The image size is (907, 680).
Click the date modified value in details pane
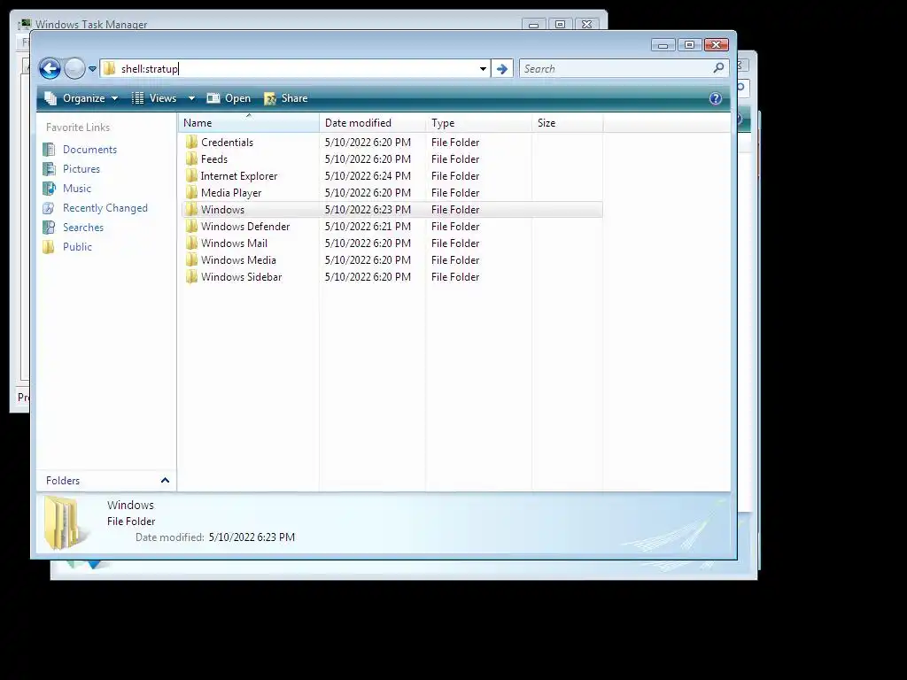[x=252, y=537]
